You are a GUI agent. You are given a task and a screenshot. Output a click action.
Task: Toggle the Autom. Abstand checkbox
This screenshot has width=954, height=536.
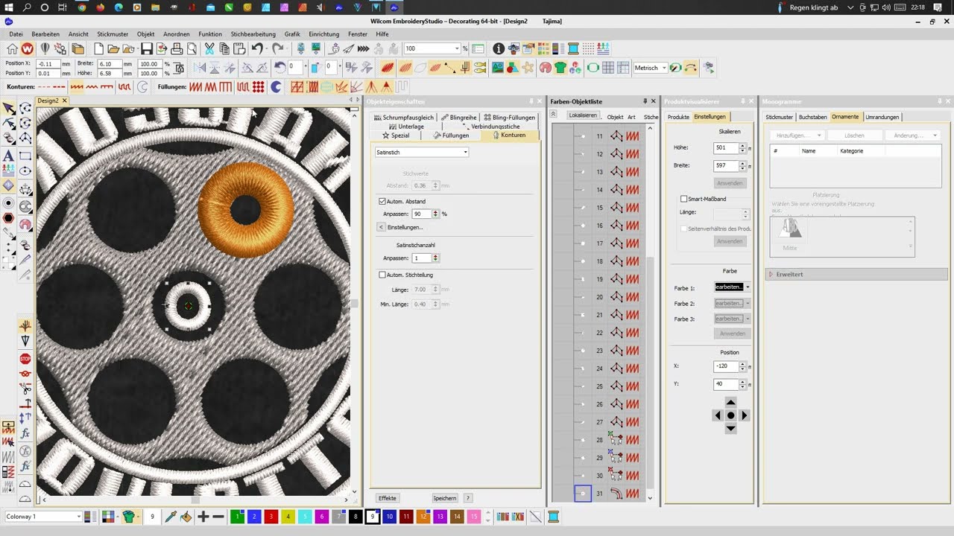coord(382,202)
